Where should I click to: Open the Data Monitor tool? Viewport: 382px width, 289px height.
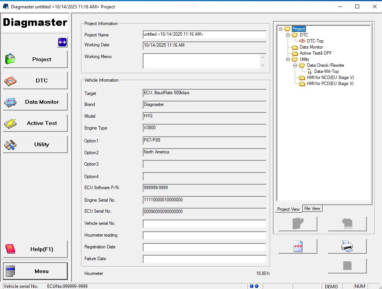point(35,102)
